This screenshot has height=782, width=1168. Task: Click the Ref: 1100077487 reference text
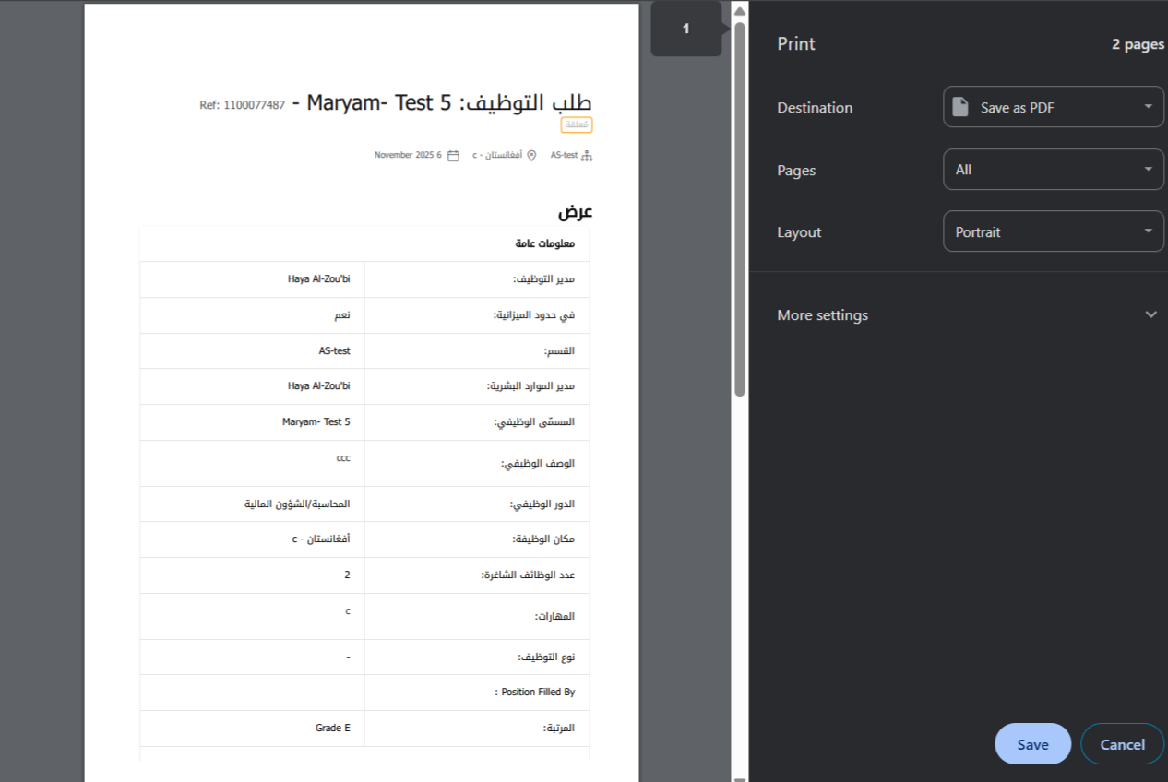242,105
